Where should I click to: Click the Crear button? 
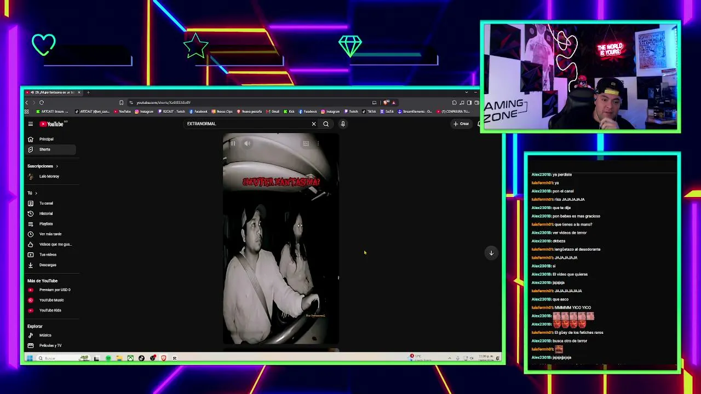tap(461, 124)
